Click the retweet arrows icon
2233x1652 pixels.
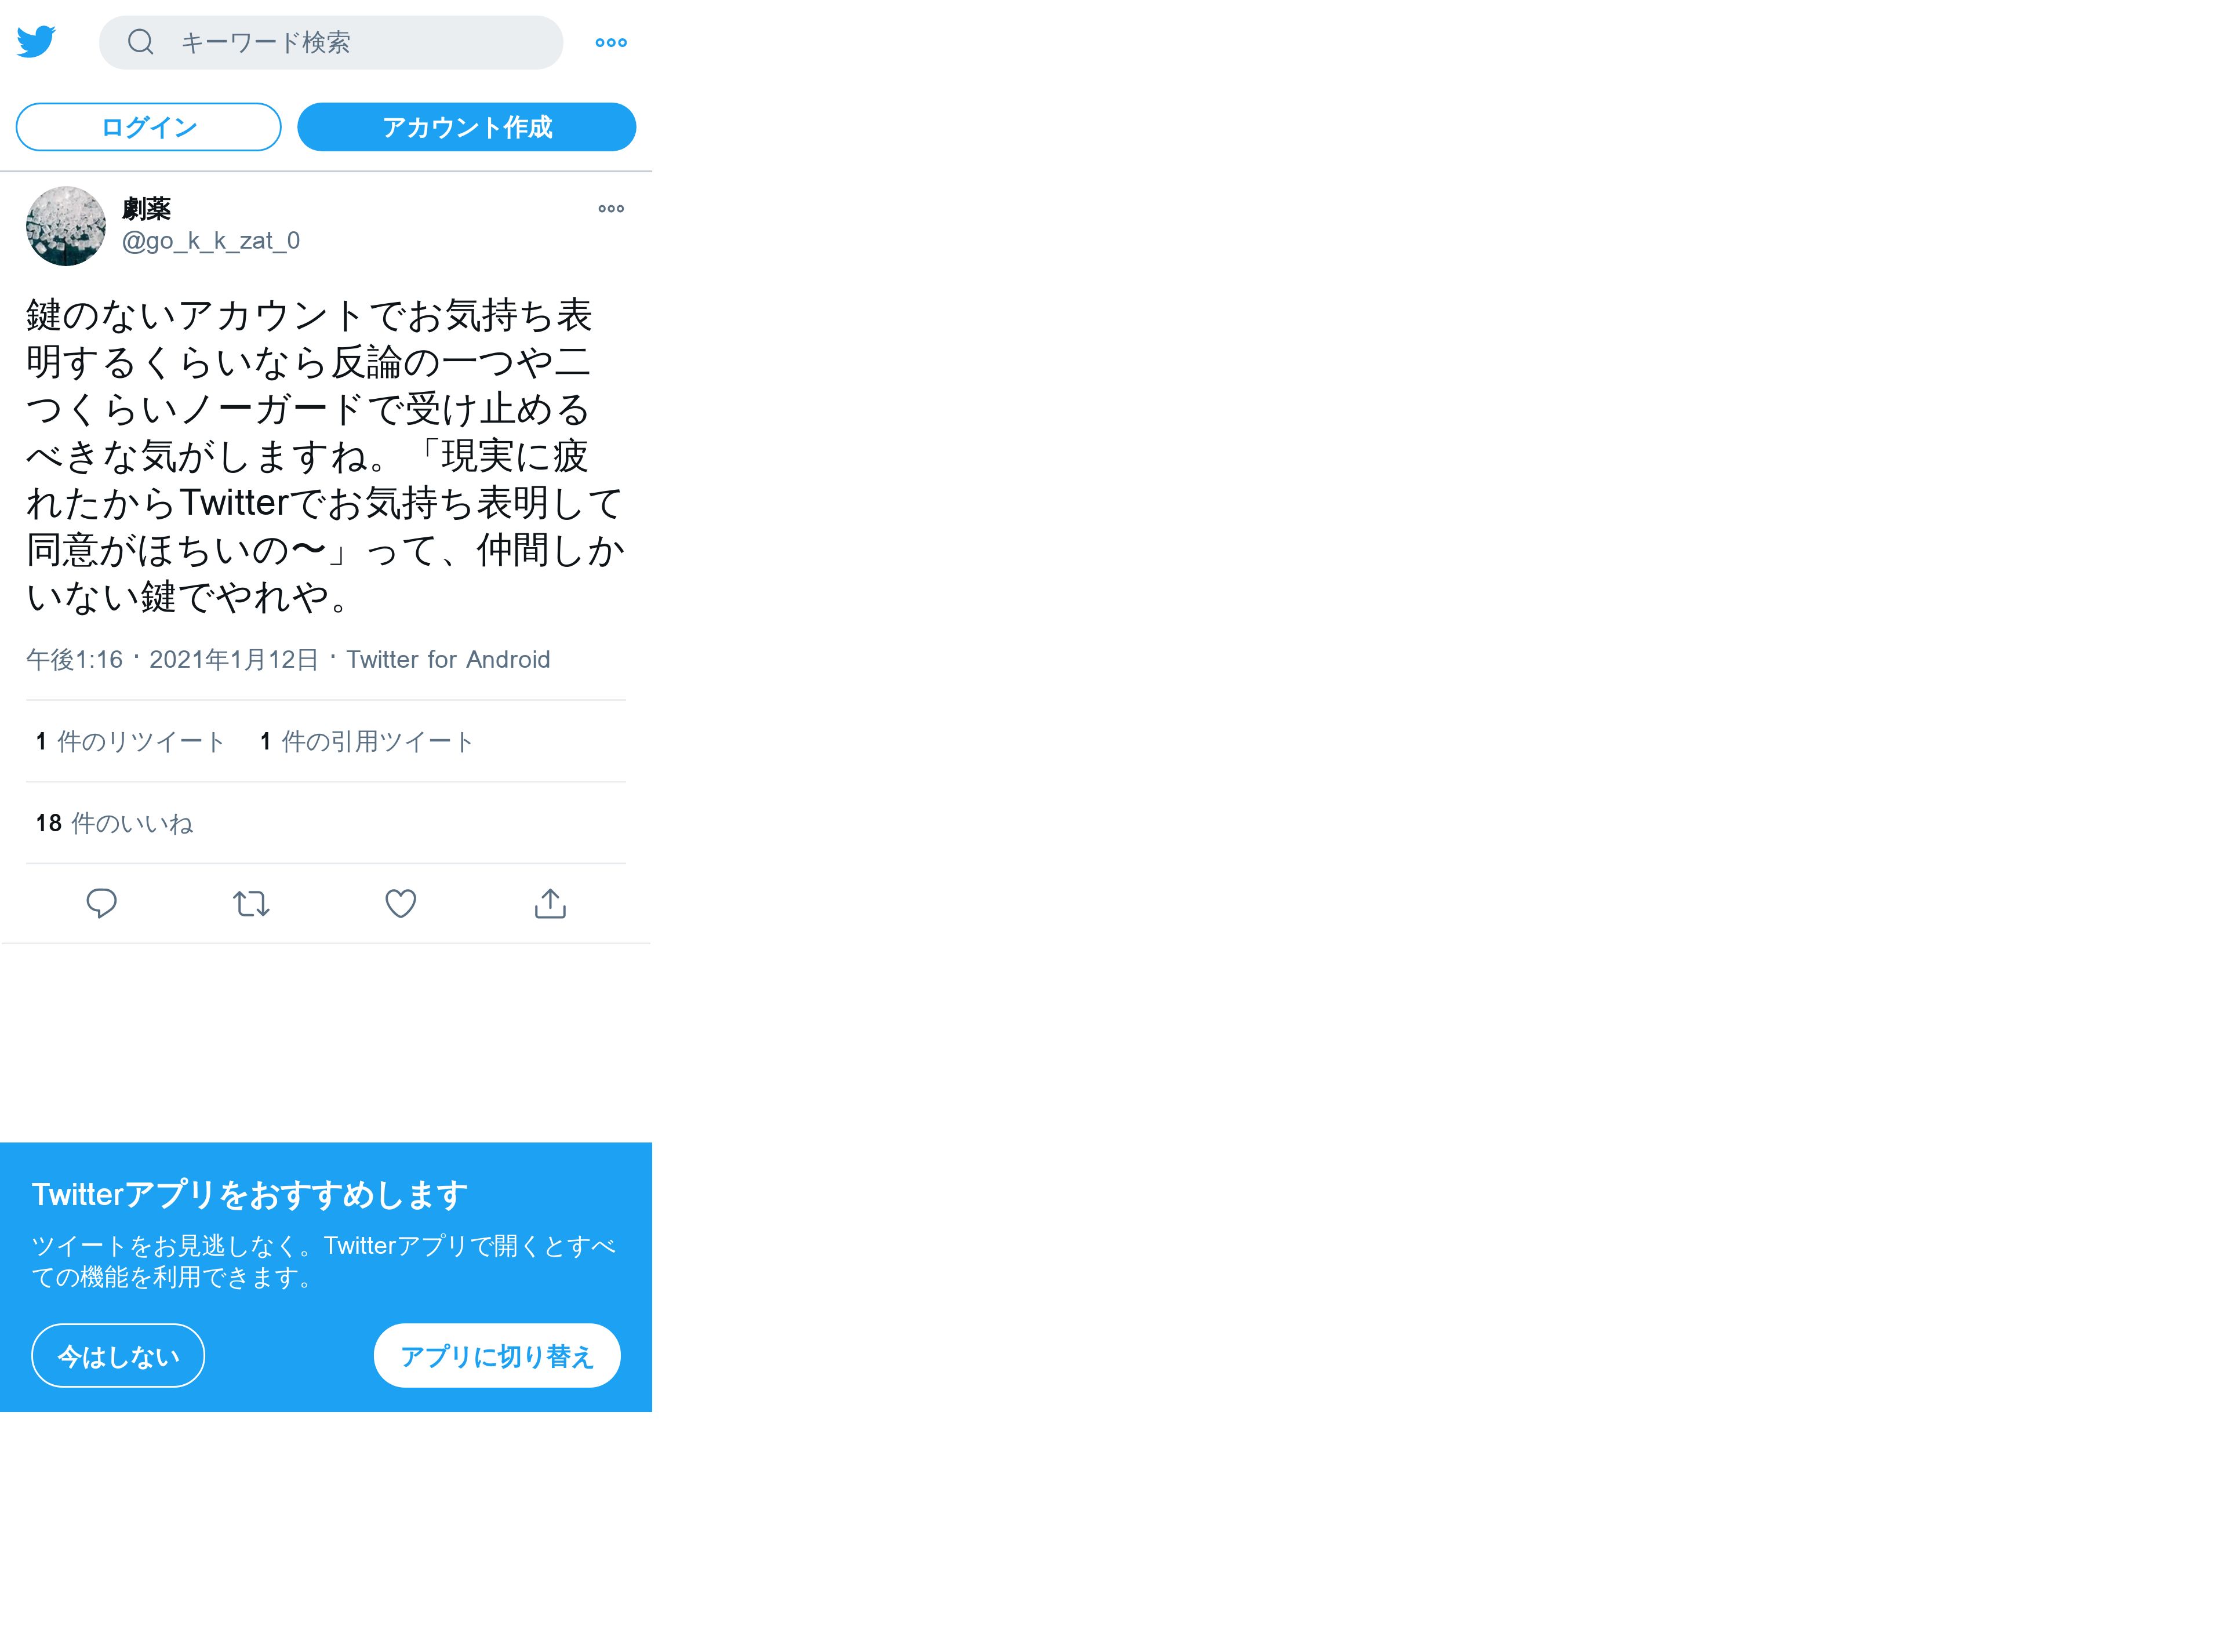[252, 904]
